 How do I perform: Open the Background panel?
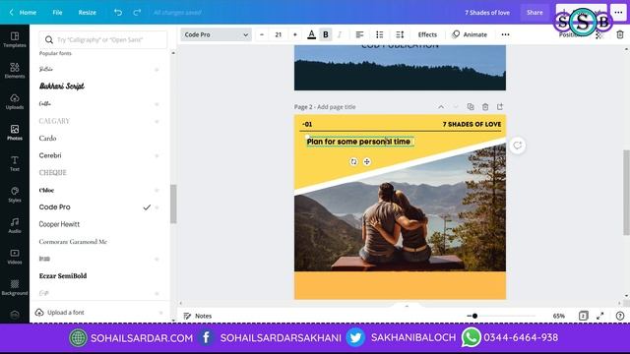(15, 287)
